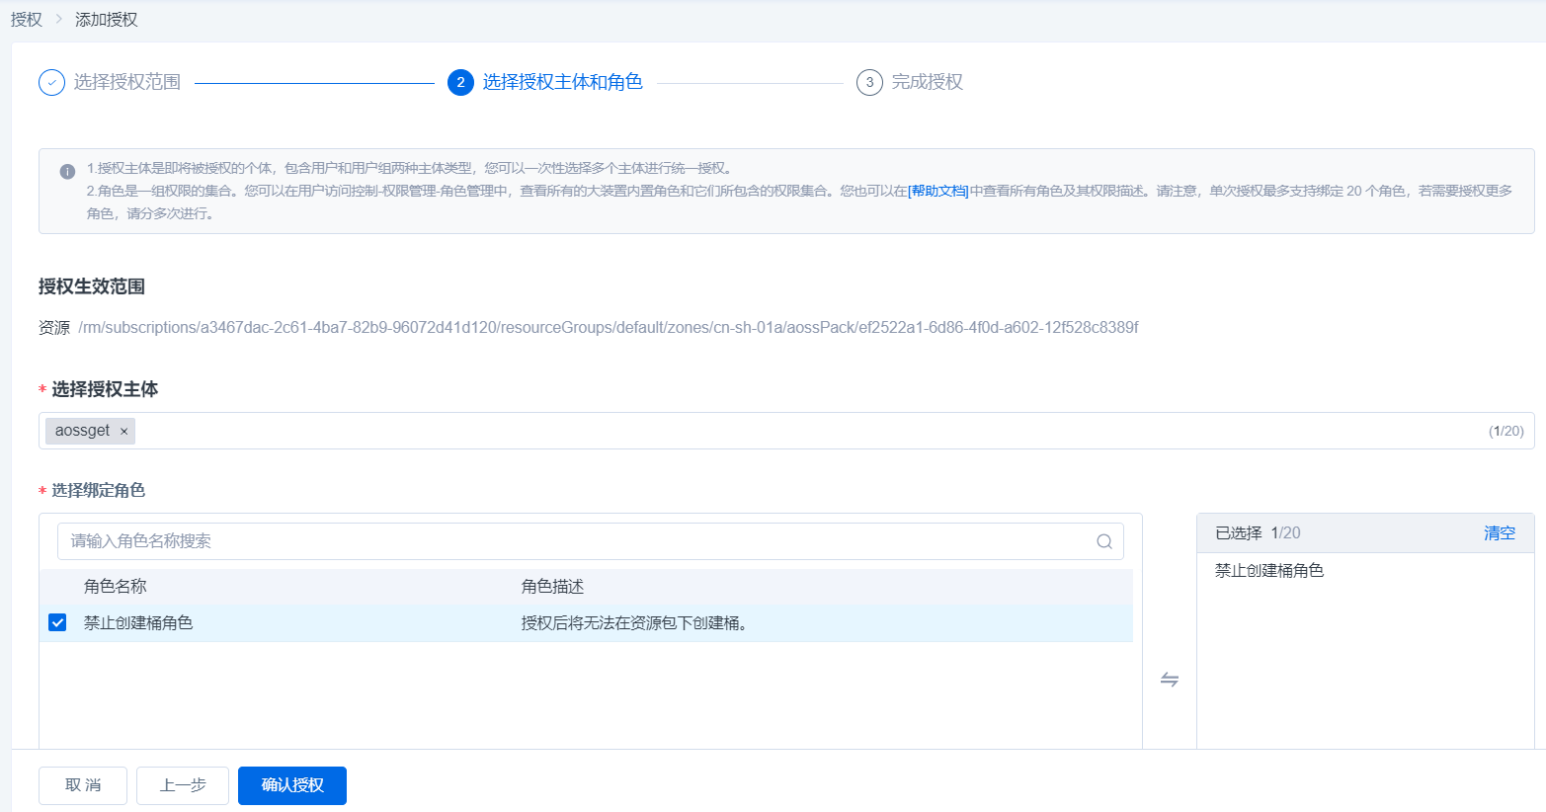Click the info icon in the notice box

coord(67,171)
